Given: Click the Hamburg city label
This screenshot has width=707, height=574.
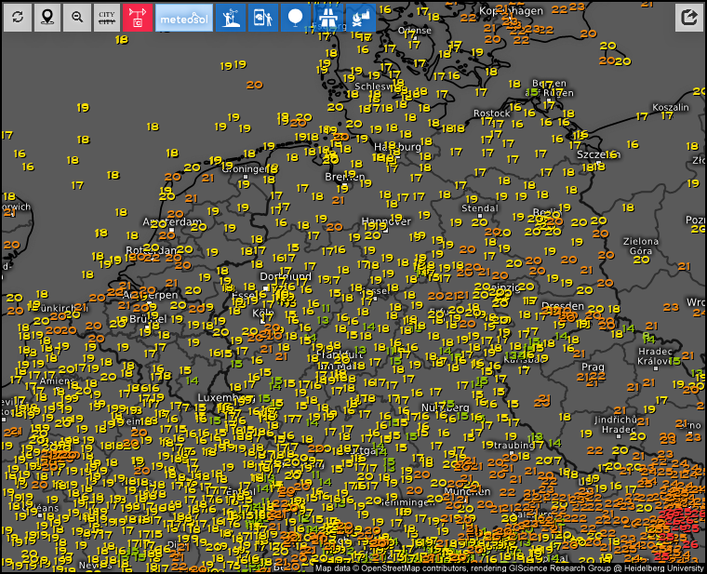Looking at the screenshot, I should (397, 147).
